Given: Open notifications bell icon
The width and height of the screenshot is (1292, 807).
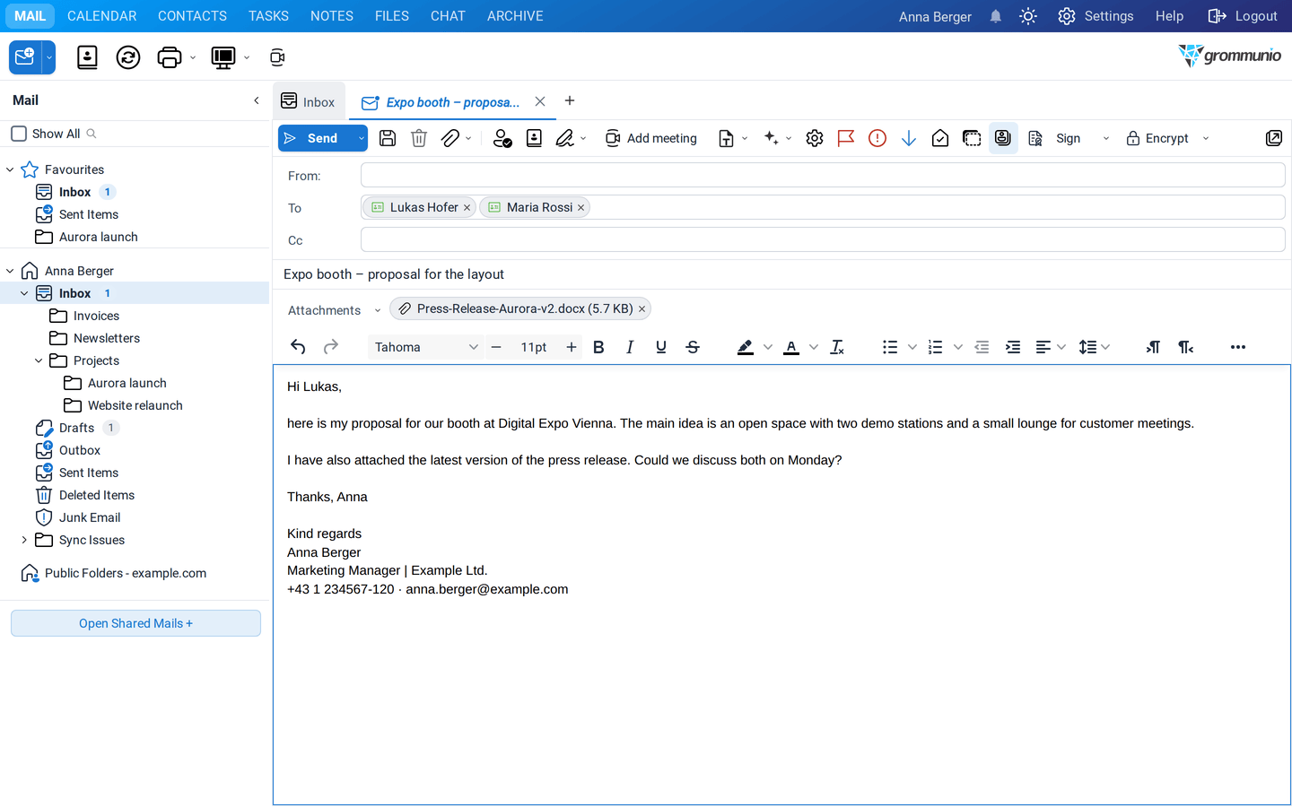Looking at the screenshot, I should pyautogui.click(x=996, y=16).
